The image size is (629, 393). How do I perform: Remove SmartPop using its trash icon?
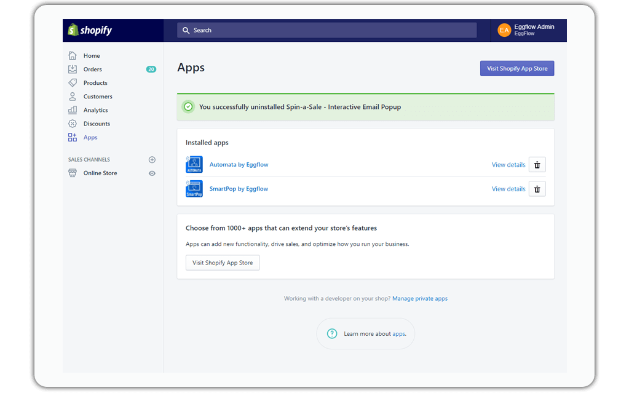(x=537, y=189)
